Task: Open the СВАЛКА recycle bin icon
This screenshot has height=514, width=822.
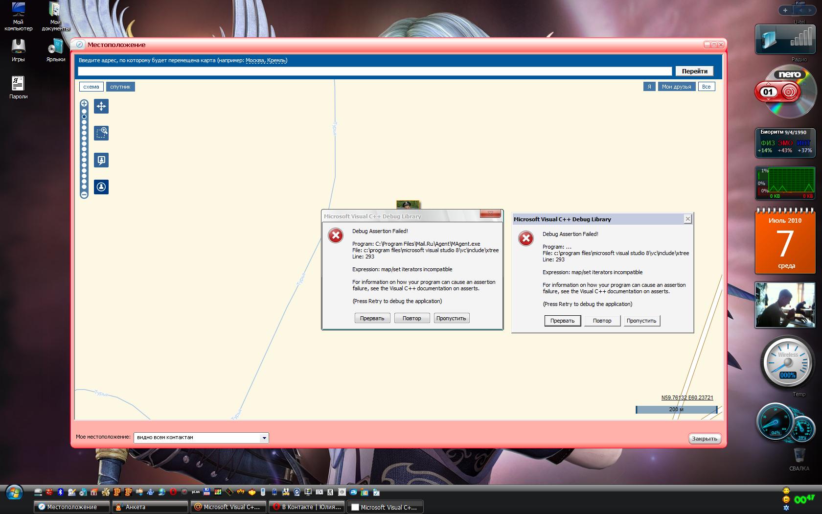Action: click(799, 459)
